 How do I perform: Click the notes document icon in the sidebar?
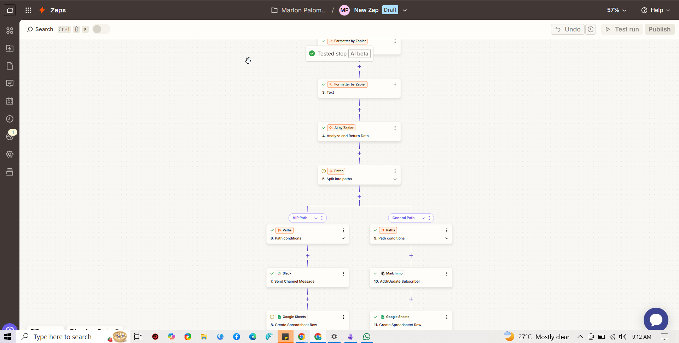point(10,66)
